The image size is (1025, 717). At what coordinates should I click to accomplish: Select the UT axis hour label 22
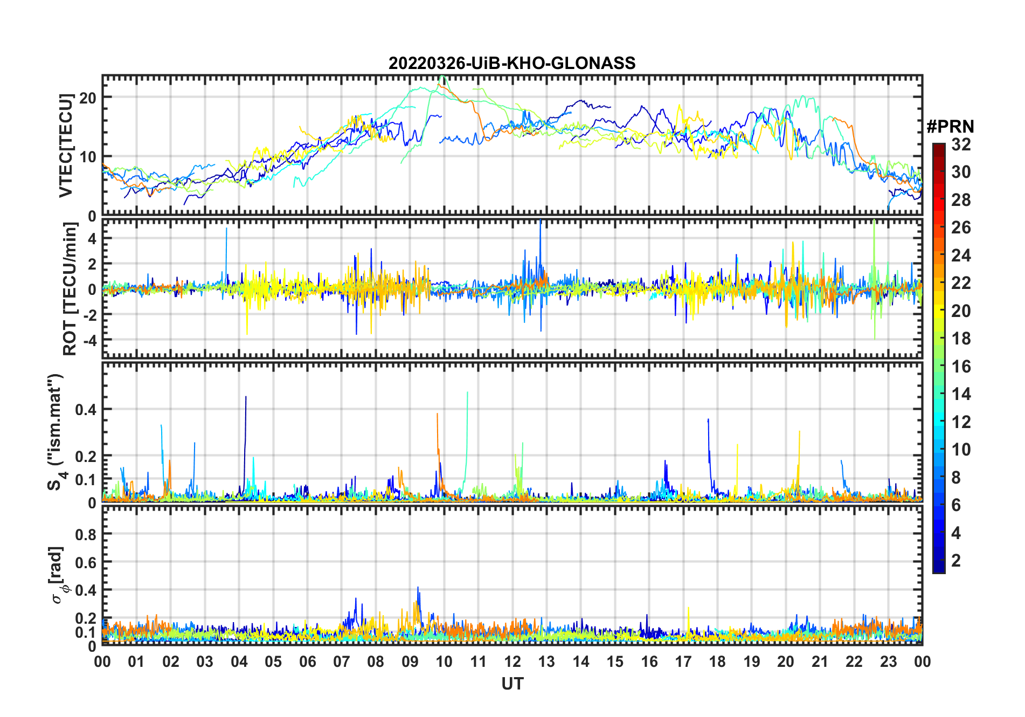[x=854, y=662]
